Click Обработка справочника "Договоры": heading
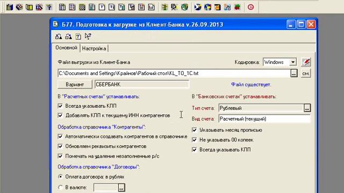344x193 pixels. pyautogui.click(x=99, y=167)
